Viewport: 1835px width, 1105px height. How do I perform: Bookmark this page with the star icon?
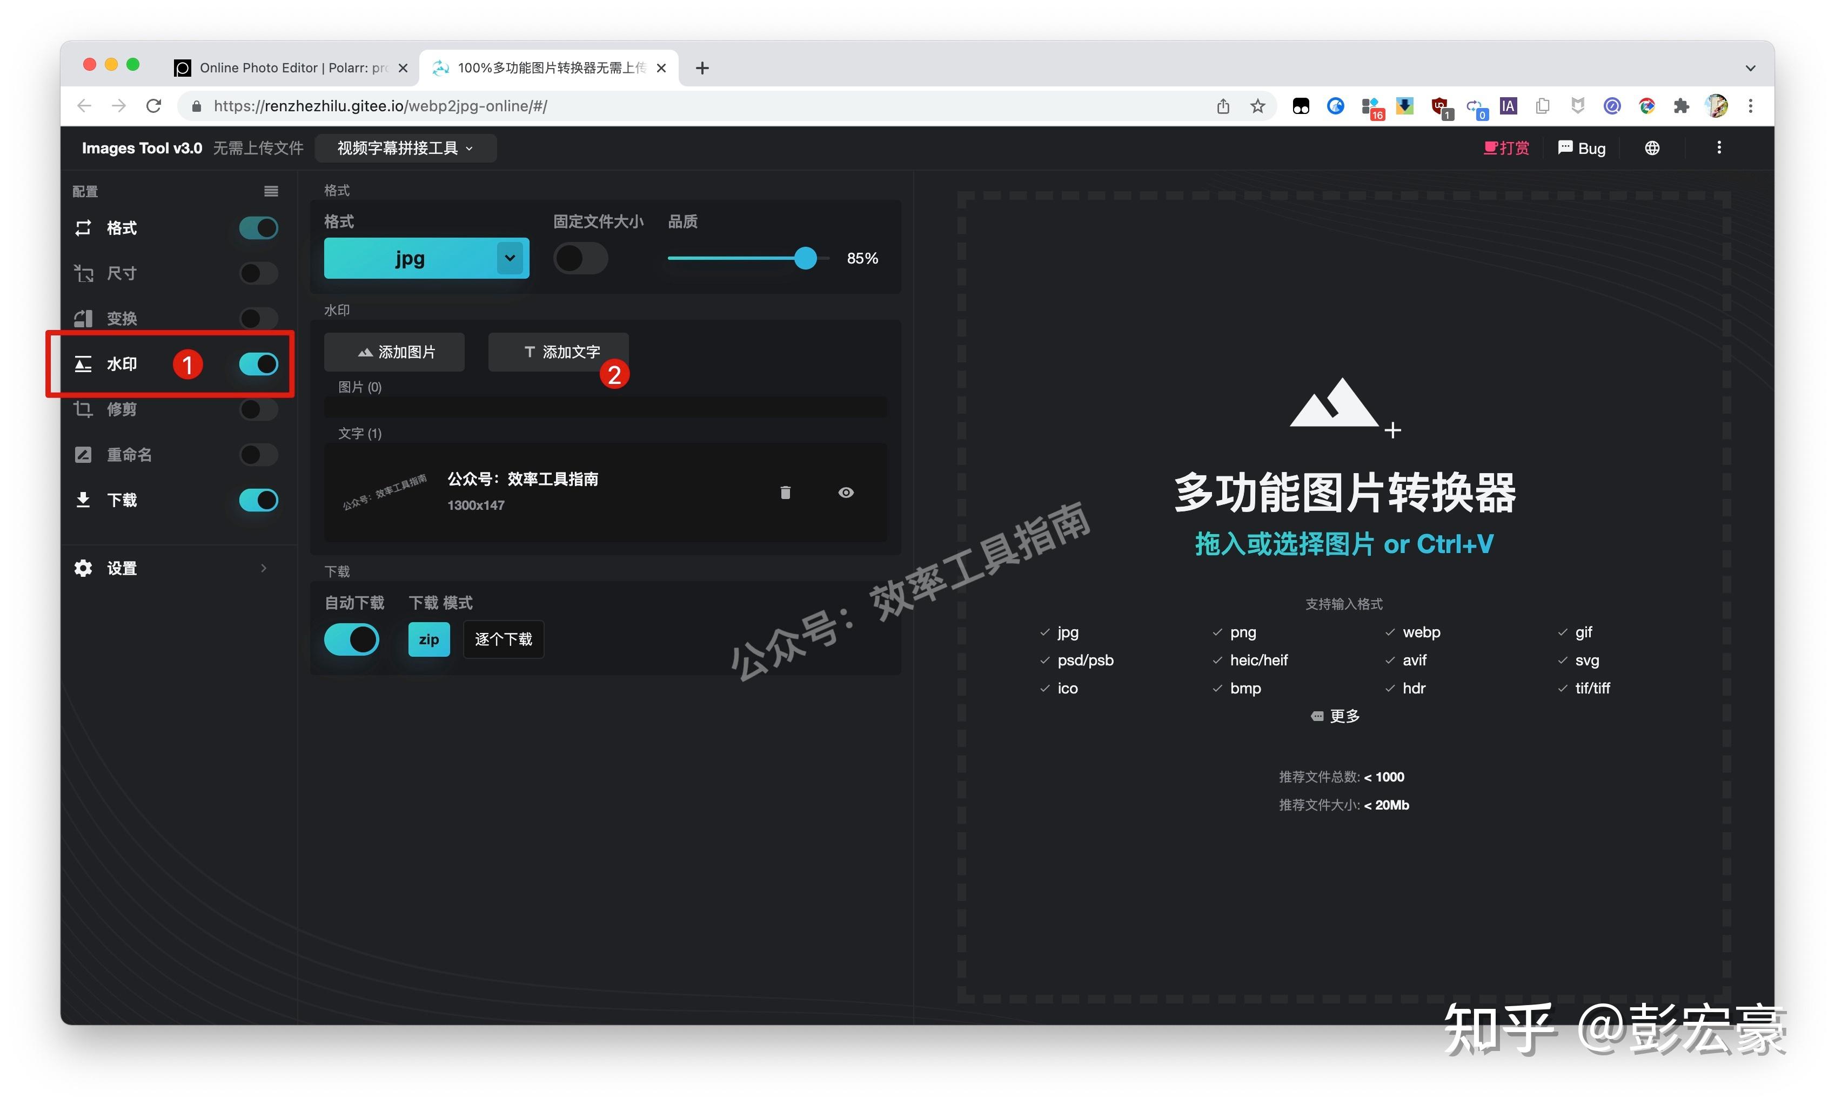[1258, 106]
